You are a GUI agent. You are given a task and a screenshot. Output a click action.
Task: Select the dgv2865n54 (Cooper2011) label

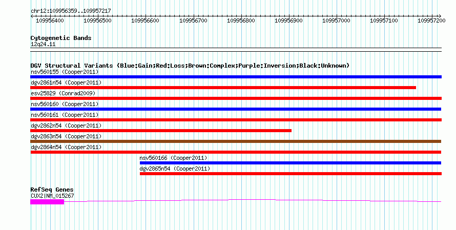point(175,169)
